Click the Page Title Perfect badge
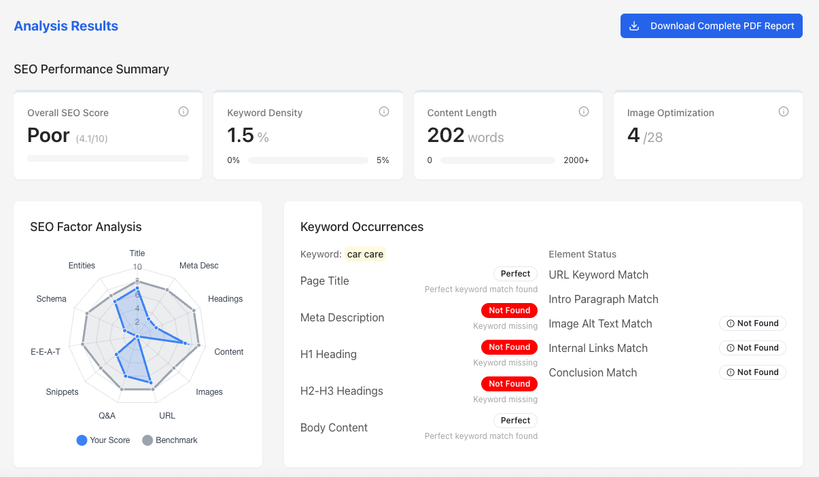 coord(515,274)
